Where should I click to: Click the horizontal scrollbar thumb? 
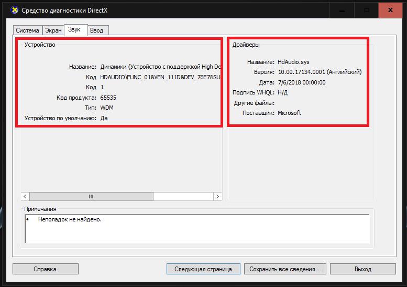coord(91,197)
